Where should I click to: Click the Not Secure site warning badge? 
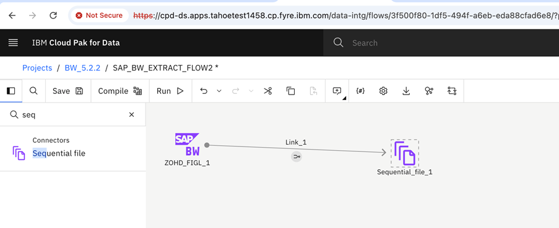pyautogui.click(x=99, y=15)
